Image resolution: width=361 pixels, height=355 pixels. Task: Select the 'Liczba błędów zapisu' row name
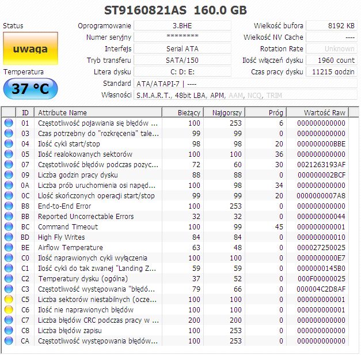point(70,330)
